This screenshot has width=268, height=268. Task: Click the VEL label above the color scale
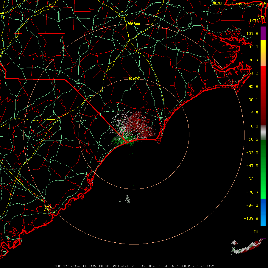pos(261,18)
